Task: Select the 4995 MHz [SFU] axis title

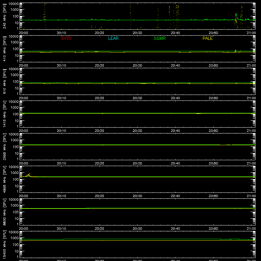Action: click(x=4, y=179)
